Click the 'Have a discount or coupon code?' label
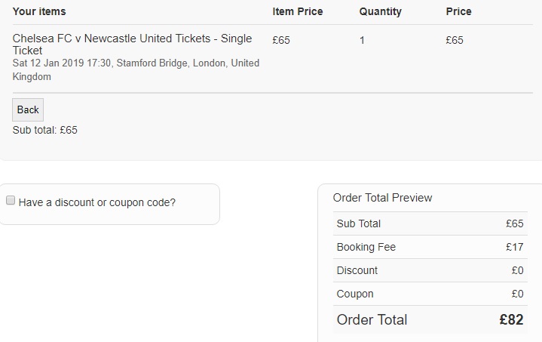542x342 pixels. (96, 202)
